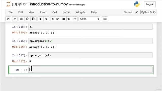Click the Out[317] value 0
This screenshot has width=162, height=91.
[30, 61]
